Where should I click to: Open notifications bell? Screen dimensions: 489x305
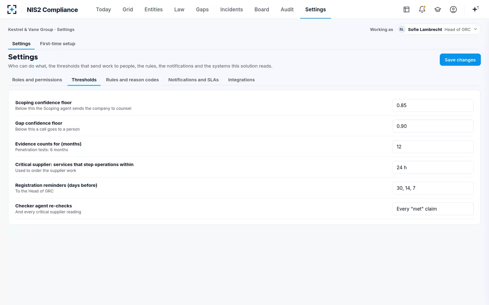coord(422,9)
